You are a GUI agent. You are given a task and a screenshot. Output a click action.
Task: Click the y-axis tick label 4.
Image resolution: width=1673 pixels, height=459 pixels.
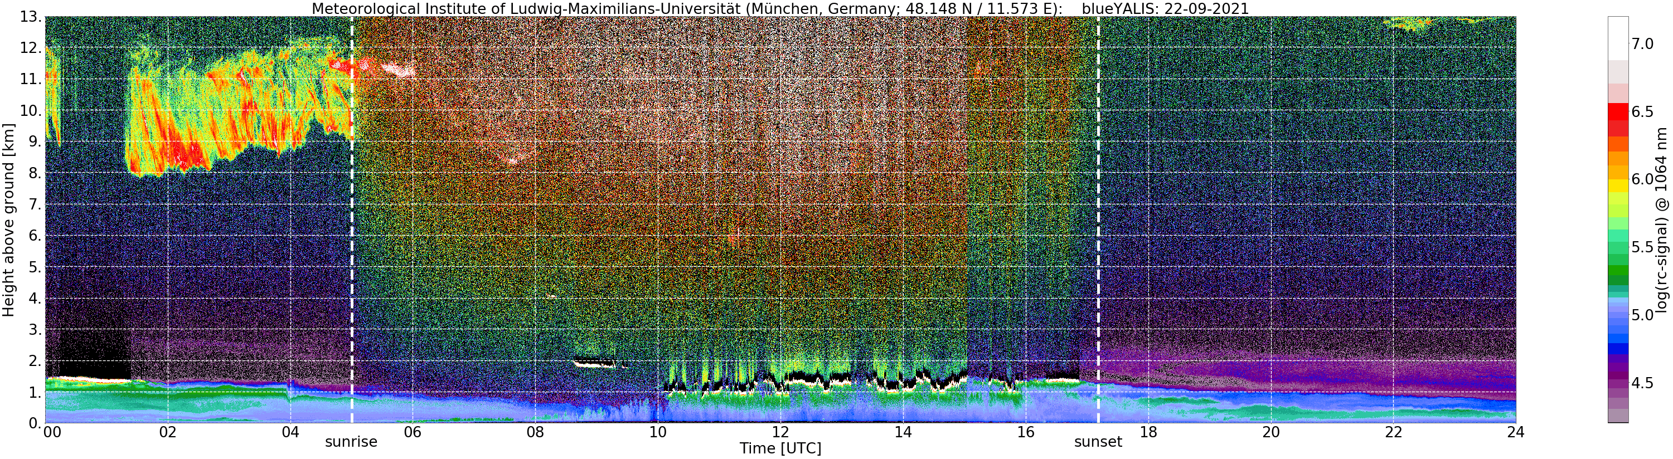[x=35, y=298]
